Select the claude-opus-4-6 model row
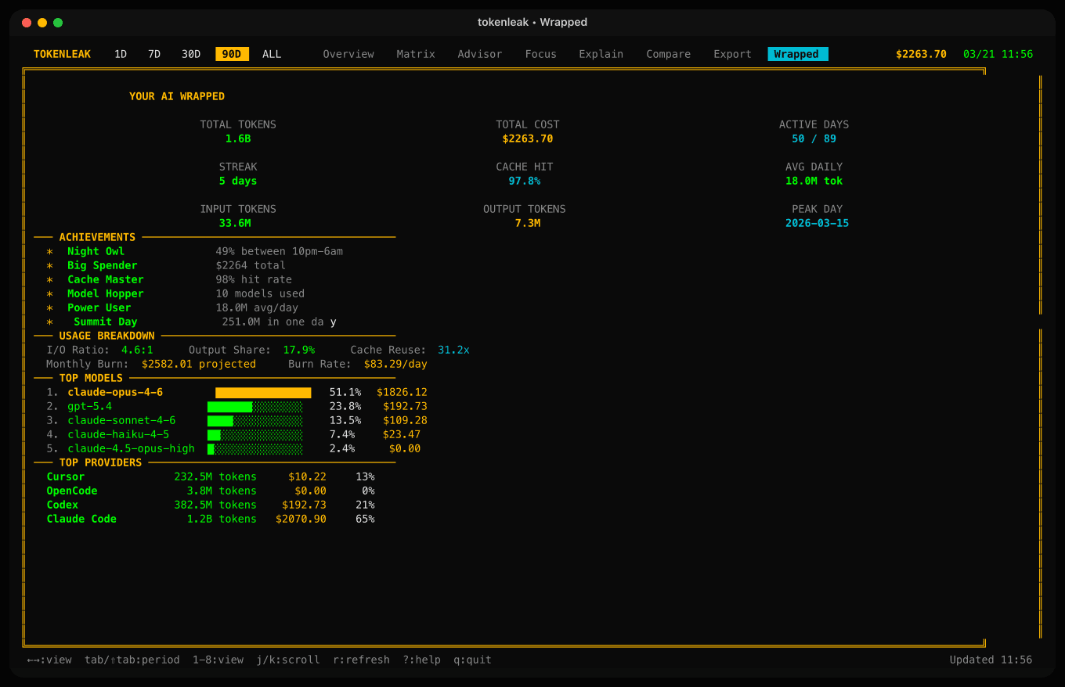Image resolution: width=1065 pixels, height=687 pixels. pyautogui.click(x=236, y=392)
